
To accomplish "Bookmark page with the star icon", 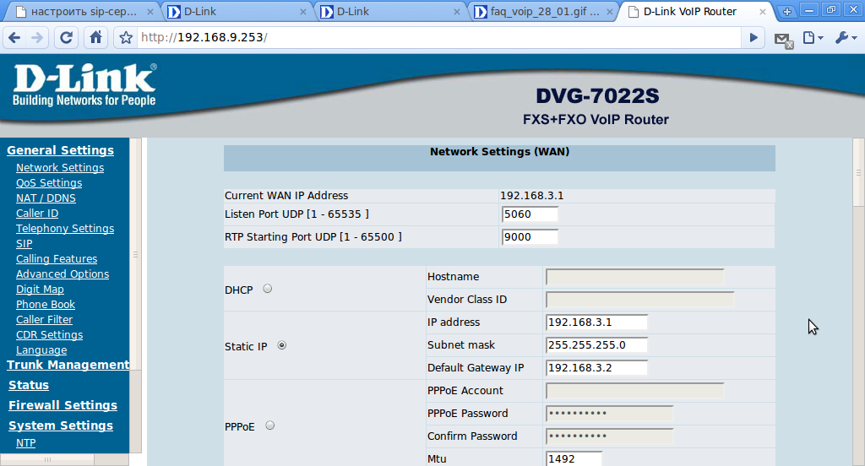I will pyautogui.click(x=126, y=37).
